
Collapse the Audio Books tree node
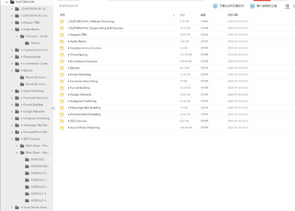coord(12,29)
